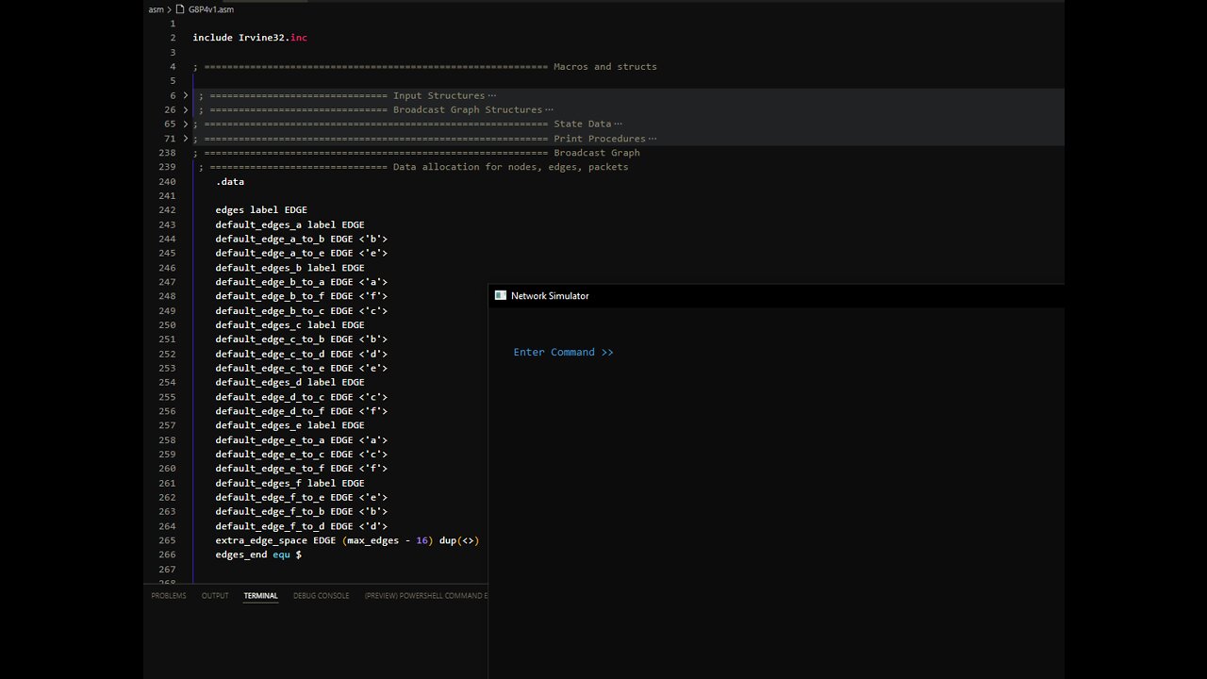Image resolution: width=1207 pixels, height=679 pixels.
Task: Expand the folded Print Procedures region
Action: (186, 139)
